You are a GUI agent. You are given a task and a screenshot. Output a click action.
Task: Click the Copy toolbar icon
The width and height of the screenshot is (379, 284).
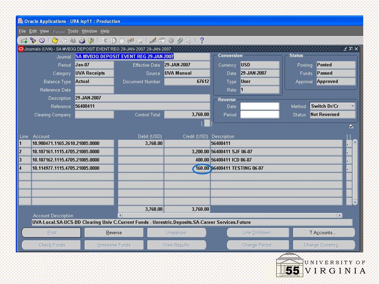tap(113, 41)
